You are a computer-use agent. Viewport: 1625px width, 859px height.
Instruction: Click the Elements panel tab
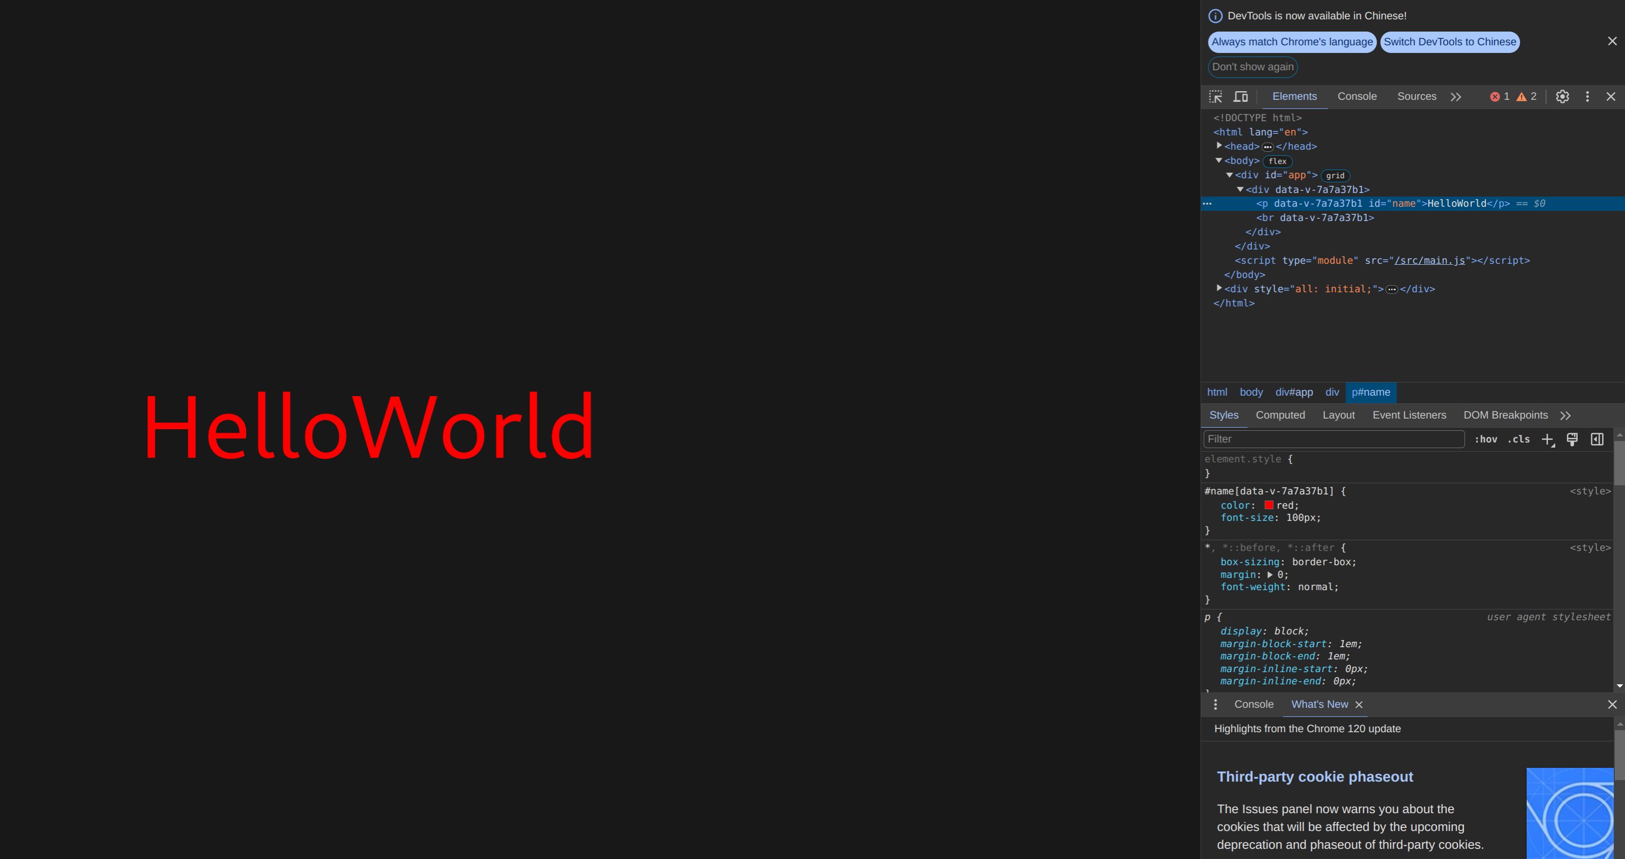tap(1294, 96)
